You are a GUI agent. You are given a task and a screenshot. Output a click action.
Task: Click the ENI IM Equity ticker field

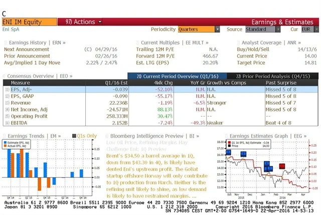(x=25, y=22)
